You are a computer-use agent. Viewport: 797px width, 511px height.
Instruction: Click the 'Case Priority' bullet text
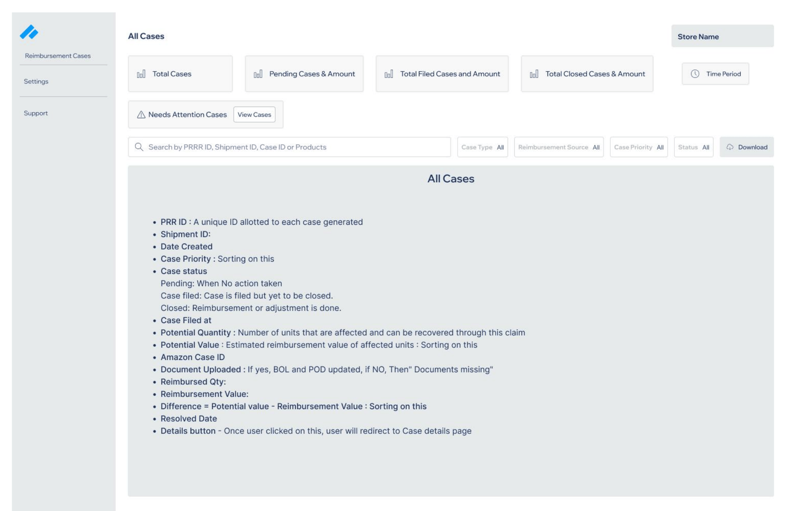(217, 259)
